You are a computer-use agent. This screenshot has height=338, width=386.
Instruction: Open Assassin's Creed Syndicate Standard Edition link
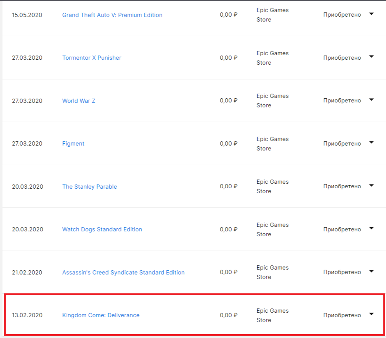(x=123, y=273)
